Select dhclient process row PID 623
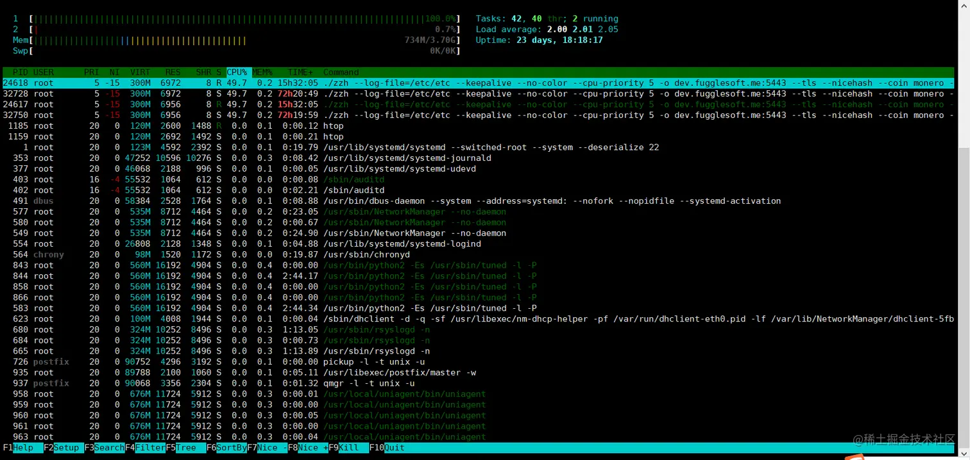Image resolution: width=970 pixels, height=460 pixels. (x=479, y=319)
